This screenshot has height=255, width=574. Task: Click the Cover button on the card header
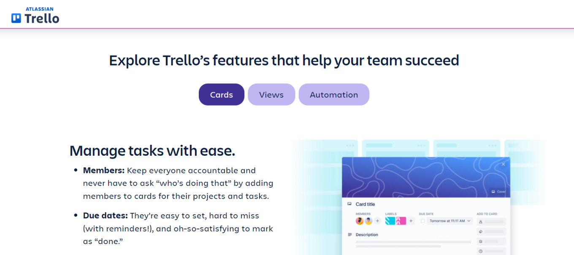[x=498, y=192]
